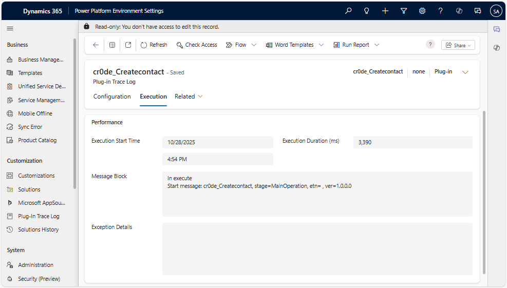The height and width of the screenshot is (288, 507).
Task: Click the back arrow in command bar
Action: [96, 45]
